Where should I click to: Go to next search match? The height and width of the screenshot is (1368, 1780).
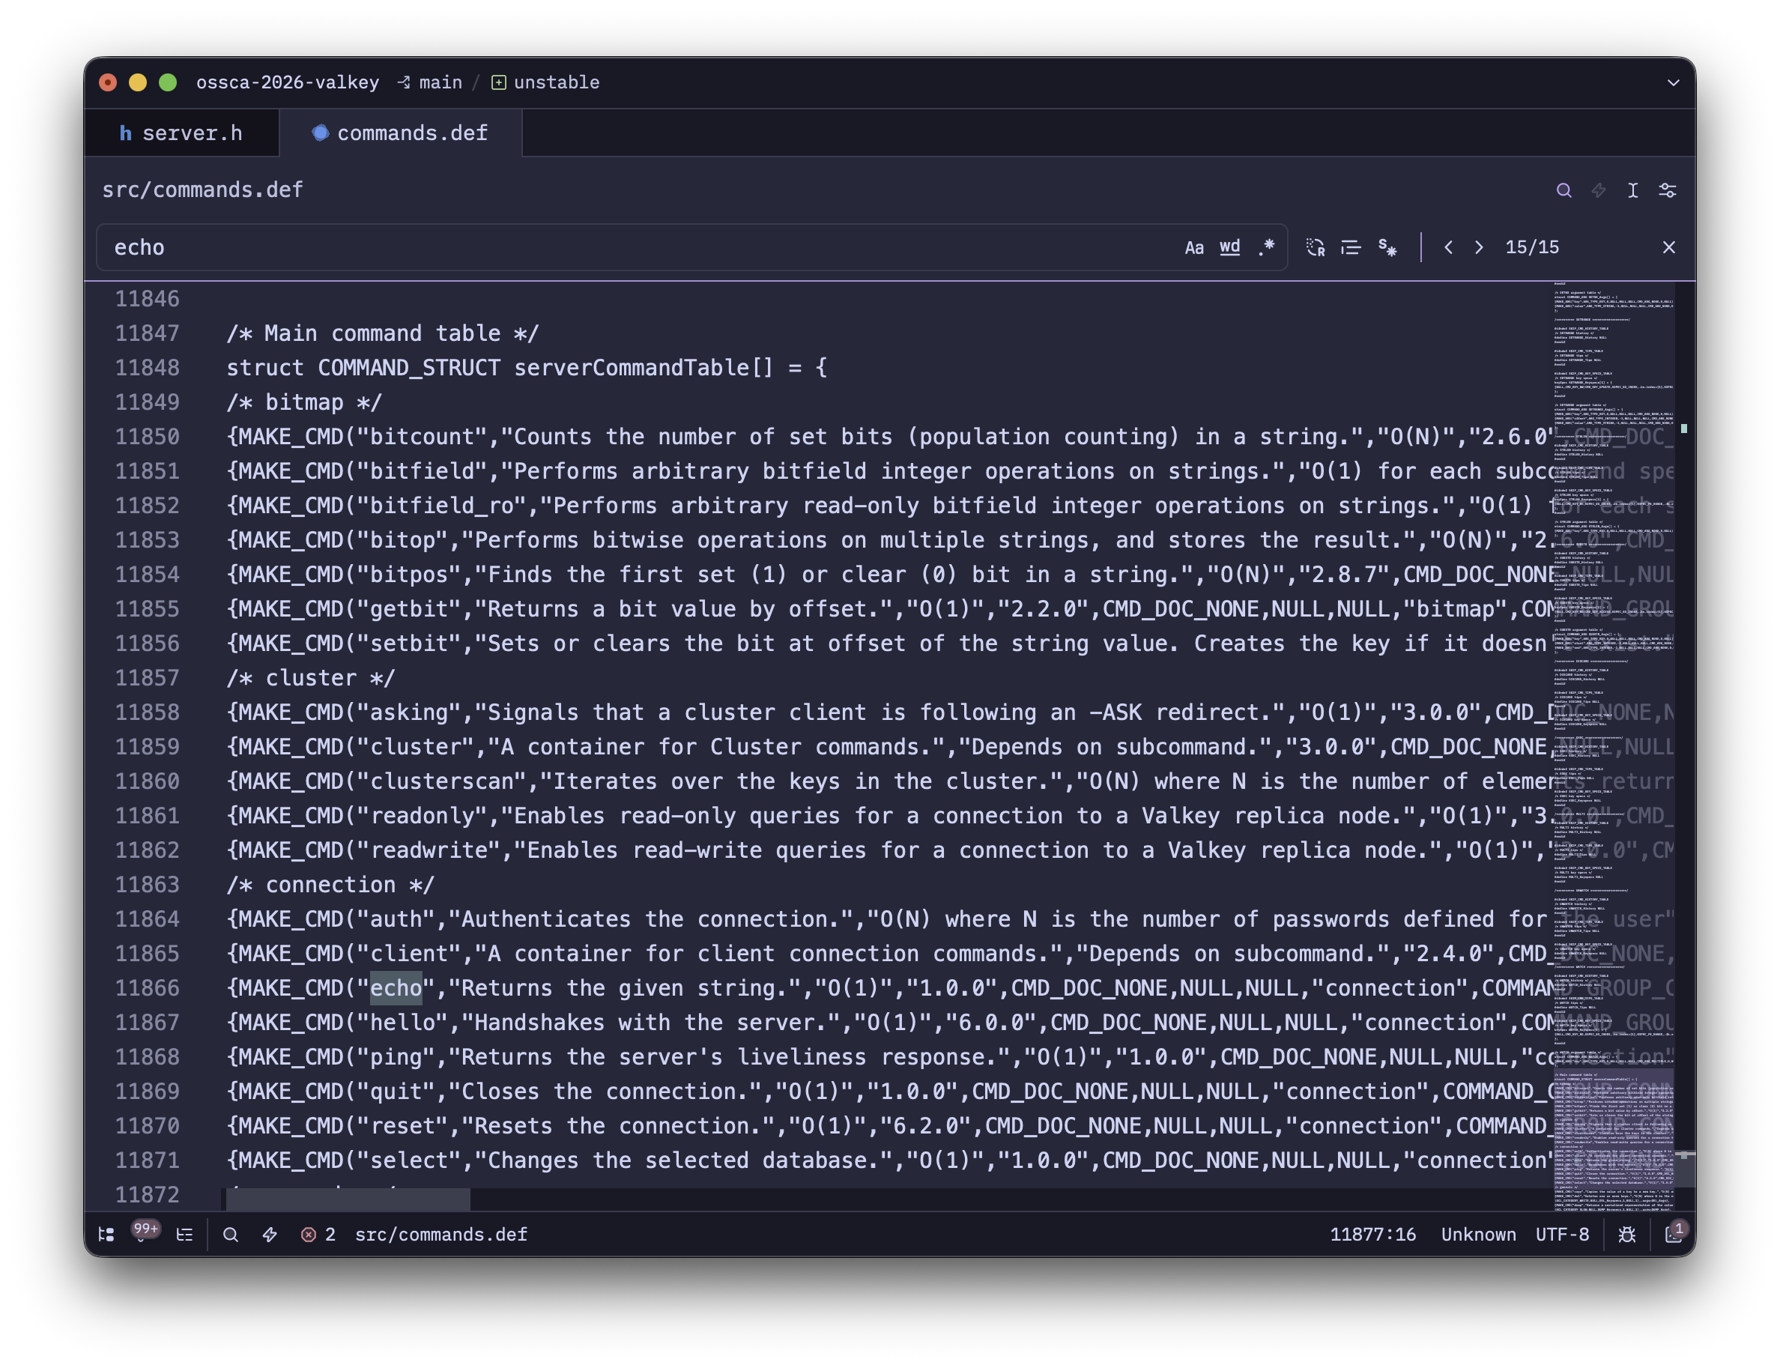tap(1479, 247)
